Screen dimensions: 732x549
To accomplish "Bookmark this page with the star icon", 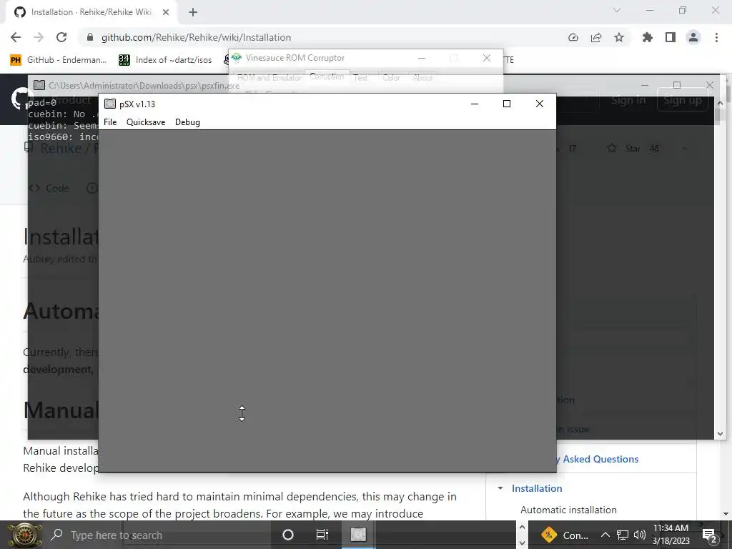I will (x=619, y=37).
